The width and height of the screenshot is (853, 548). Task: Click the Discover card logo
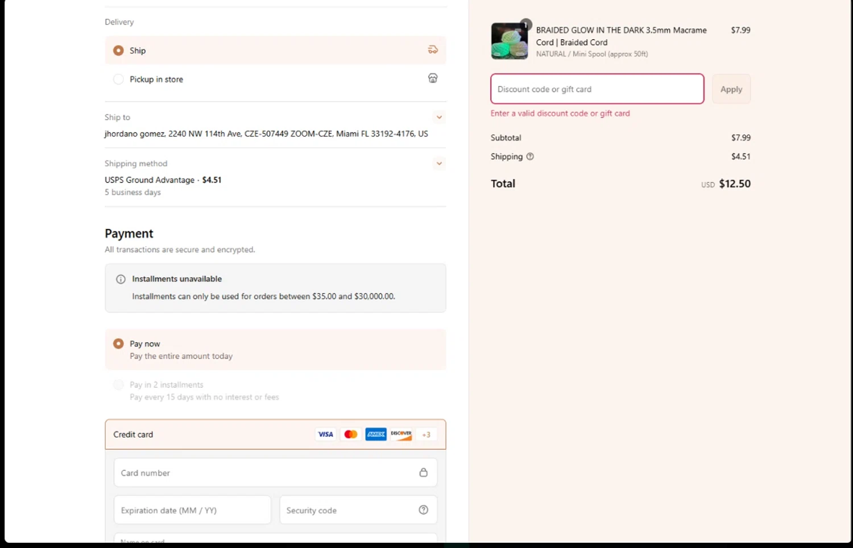click(401, 434)
